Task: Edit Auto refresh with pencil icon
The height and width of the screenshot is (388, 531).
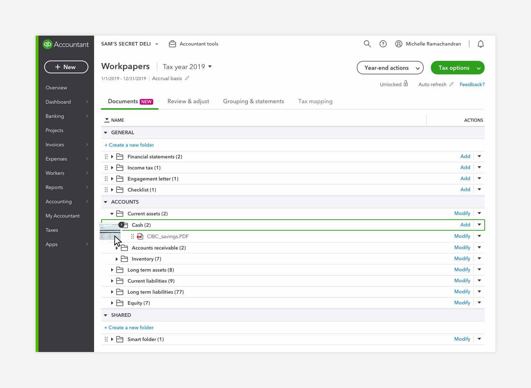Action: point(452,84)
